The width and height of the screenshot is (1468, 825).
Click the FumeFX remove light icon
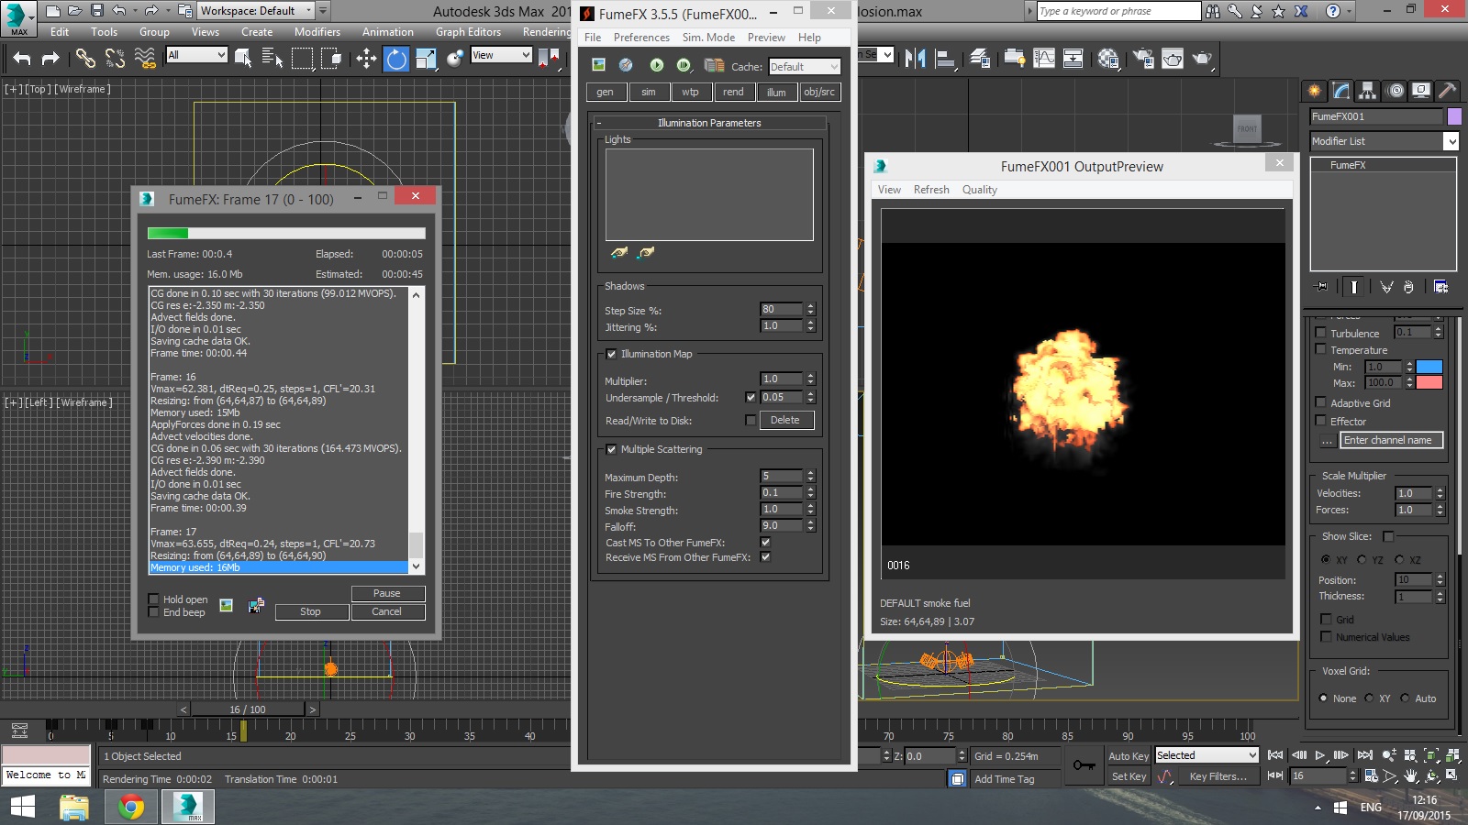646,252
